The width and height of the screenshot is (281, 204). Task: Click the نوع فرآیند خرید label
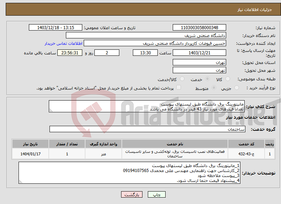click(x=261, y=88)
